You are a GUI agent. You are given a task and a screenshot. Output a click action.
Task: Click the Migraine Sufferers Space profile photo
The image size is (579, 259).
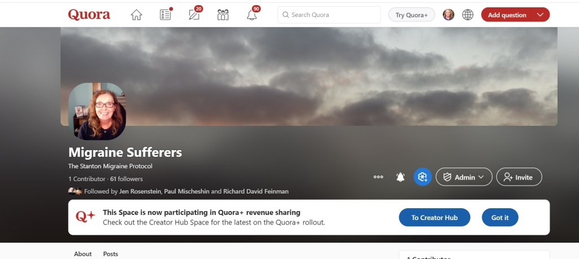pos(97,111)
